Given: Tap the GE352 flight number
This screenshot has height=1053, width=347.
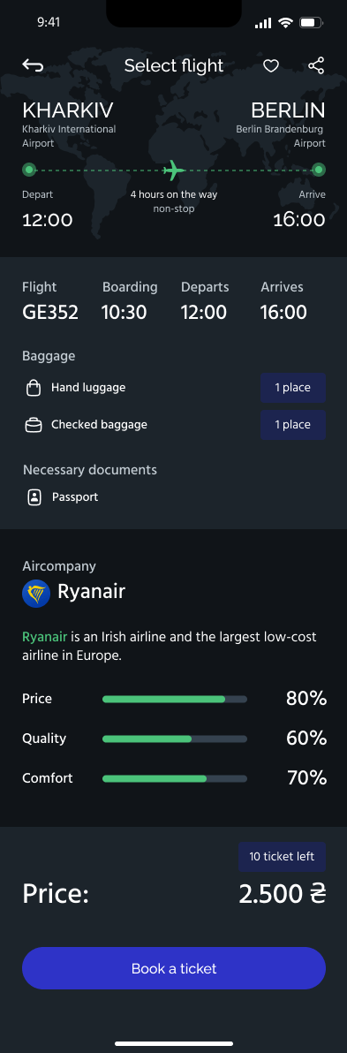Looking at the screenshot, I should (x=50, y=312).
